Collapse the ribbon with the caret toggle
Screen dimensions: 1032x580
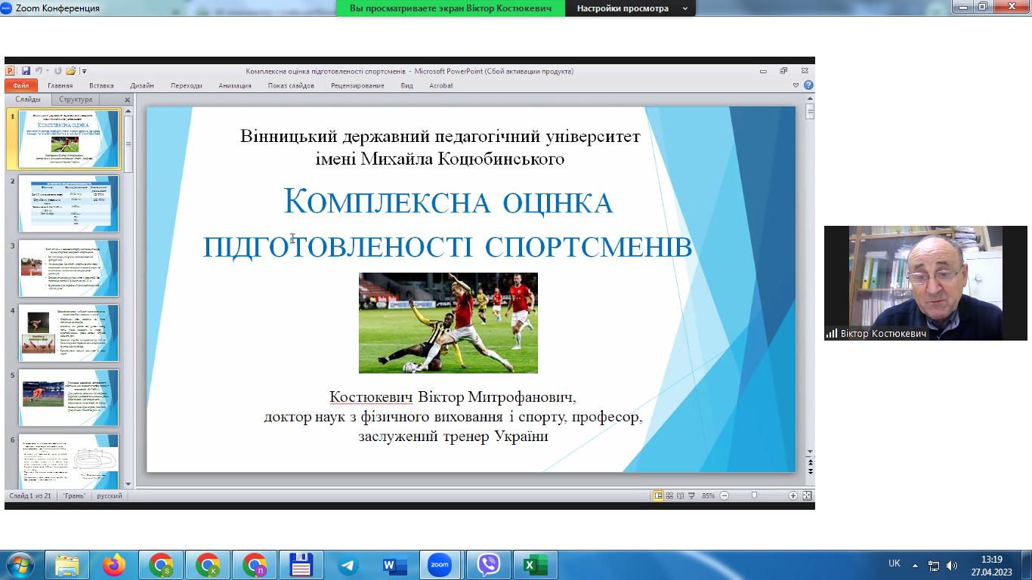796,85
